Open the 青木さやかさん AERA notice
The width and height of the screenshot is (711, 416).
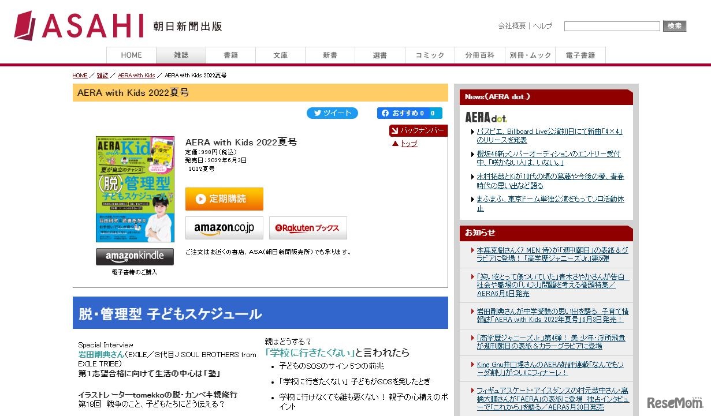pos(553,285)
